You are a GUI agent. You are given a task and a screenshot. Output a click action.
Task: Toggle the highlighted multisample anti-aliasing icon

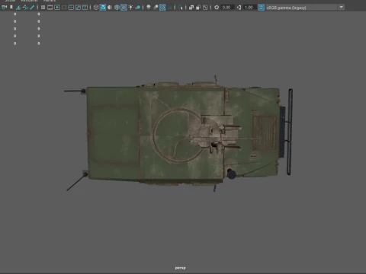point(162,8)
